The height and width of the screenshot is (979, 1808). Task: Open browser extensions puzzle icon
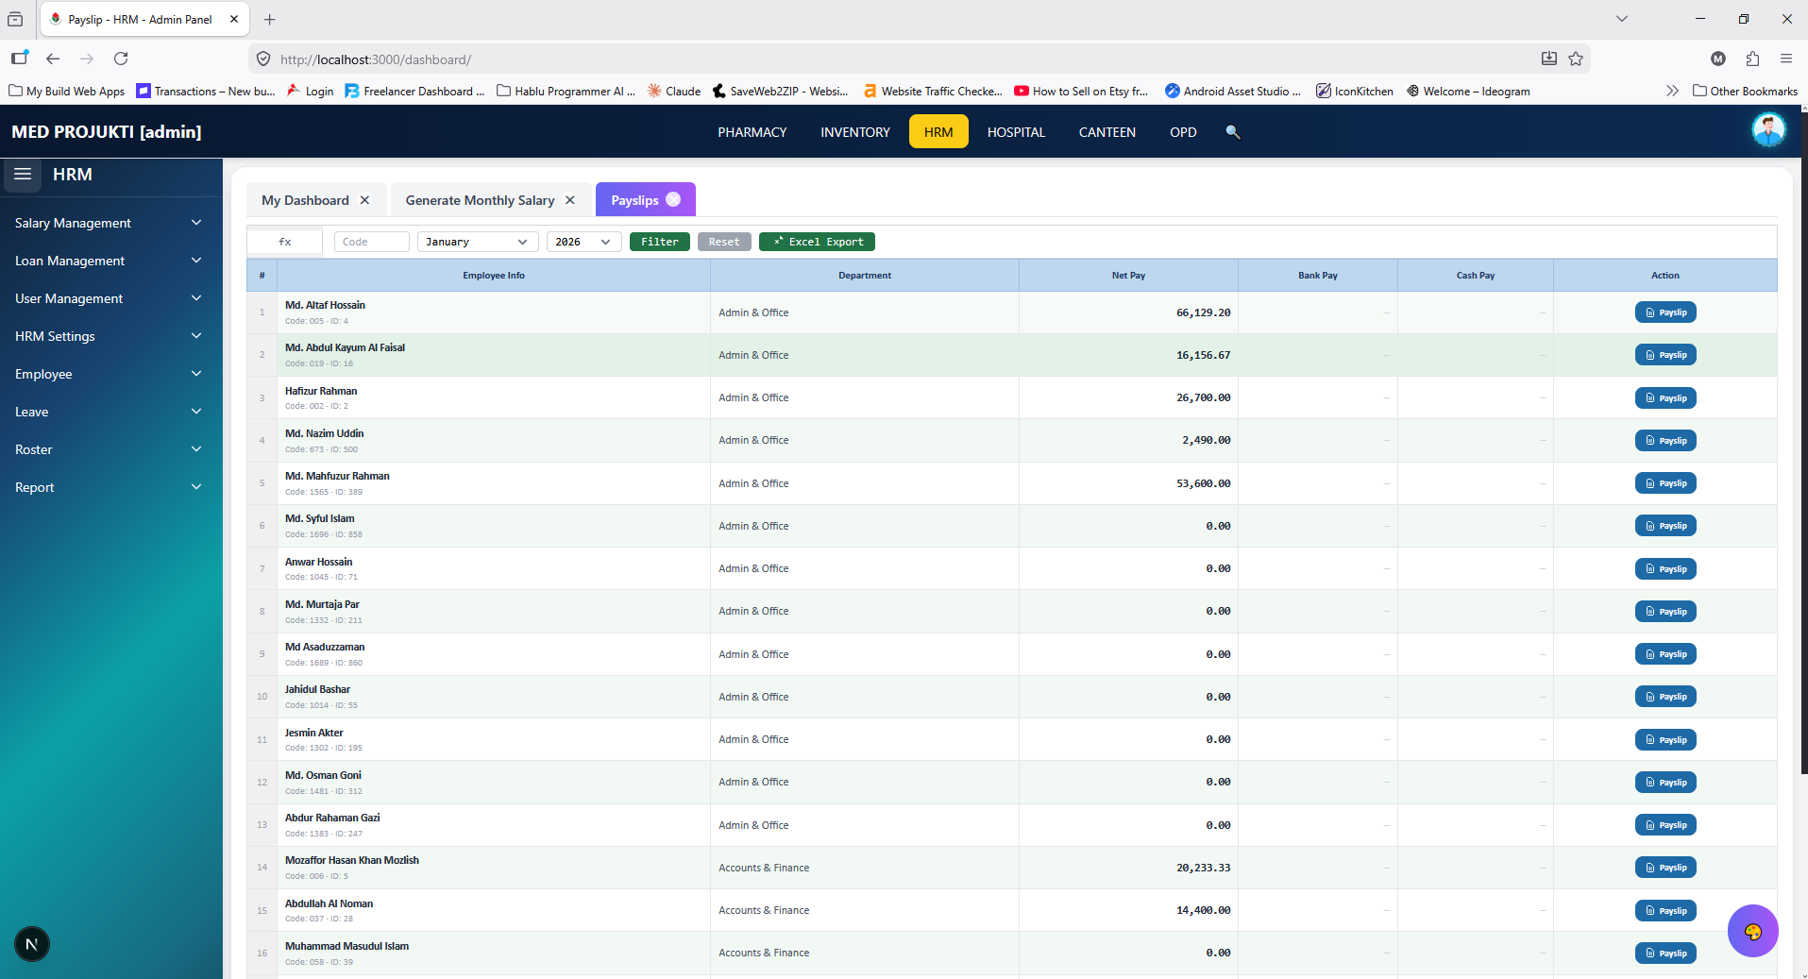tap(1752, 59)
